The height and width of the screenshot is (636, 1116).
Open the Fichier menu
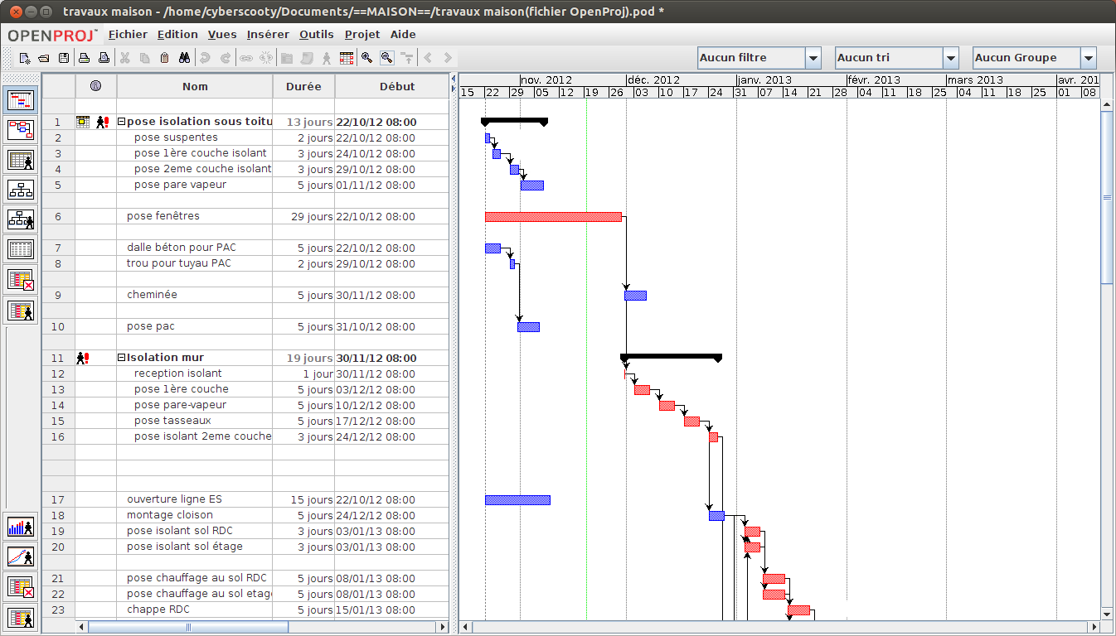(x=128, y=35)
